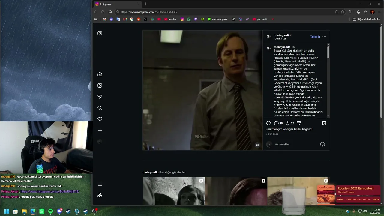
Task: View diğer kişiler who liked the post
Action: coord(294,129)
